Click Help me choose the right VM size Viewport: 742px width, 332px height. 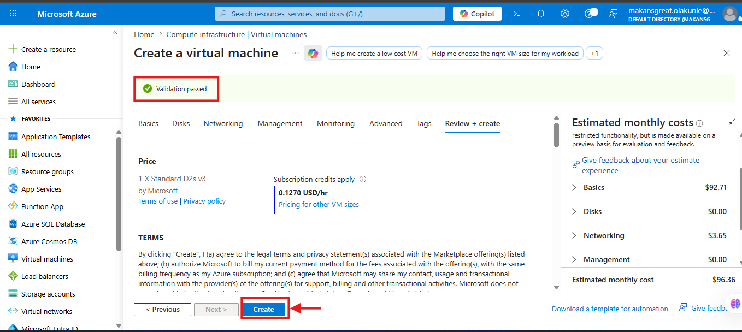pos(505,54)
